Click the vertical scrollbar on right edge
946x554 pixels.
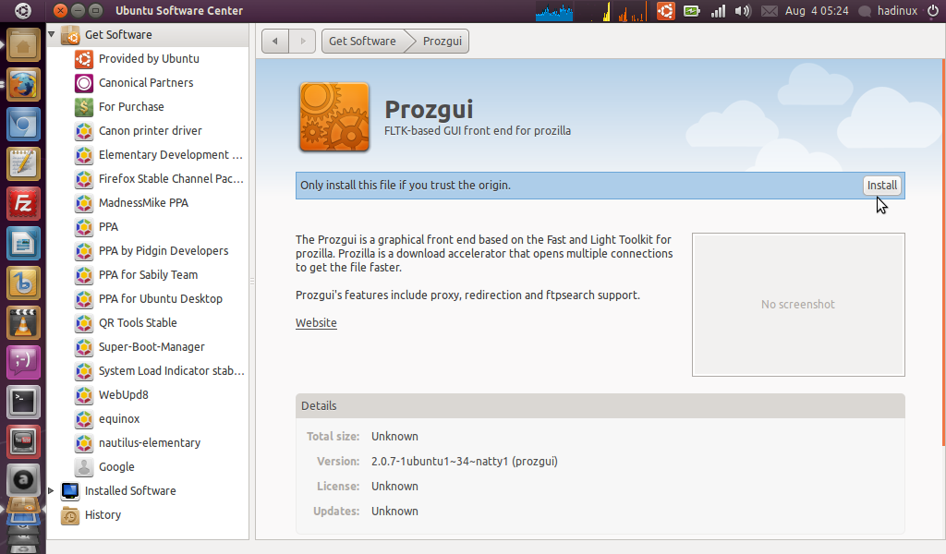tap(943, 253)
